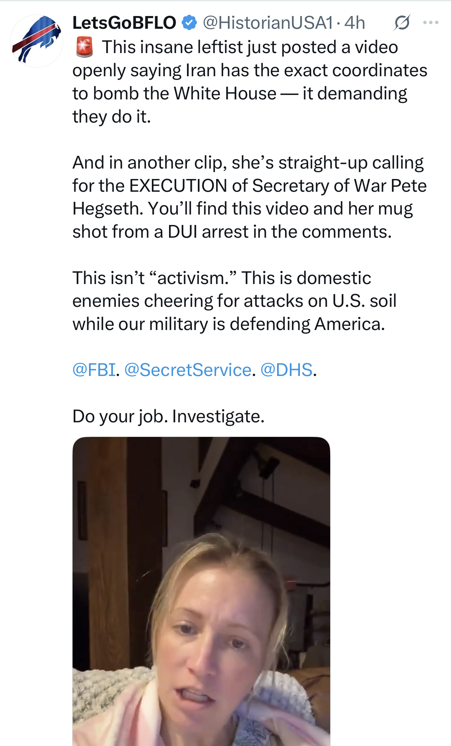The height and width of the screenshot is (746, 451).
Task: Open the LetsGoBFLO display name
Action: tap(124, 23)
